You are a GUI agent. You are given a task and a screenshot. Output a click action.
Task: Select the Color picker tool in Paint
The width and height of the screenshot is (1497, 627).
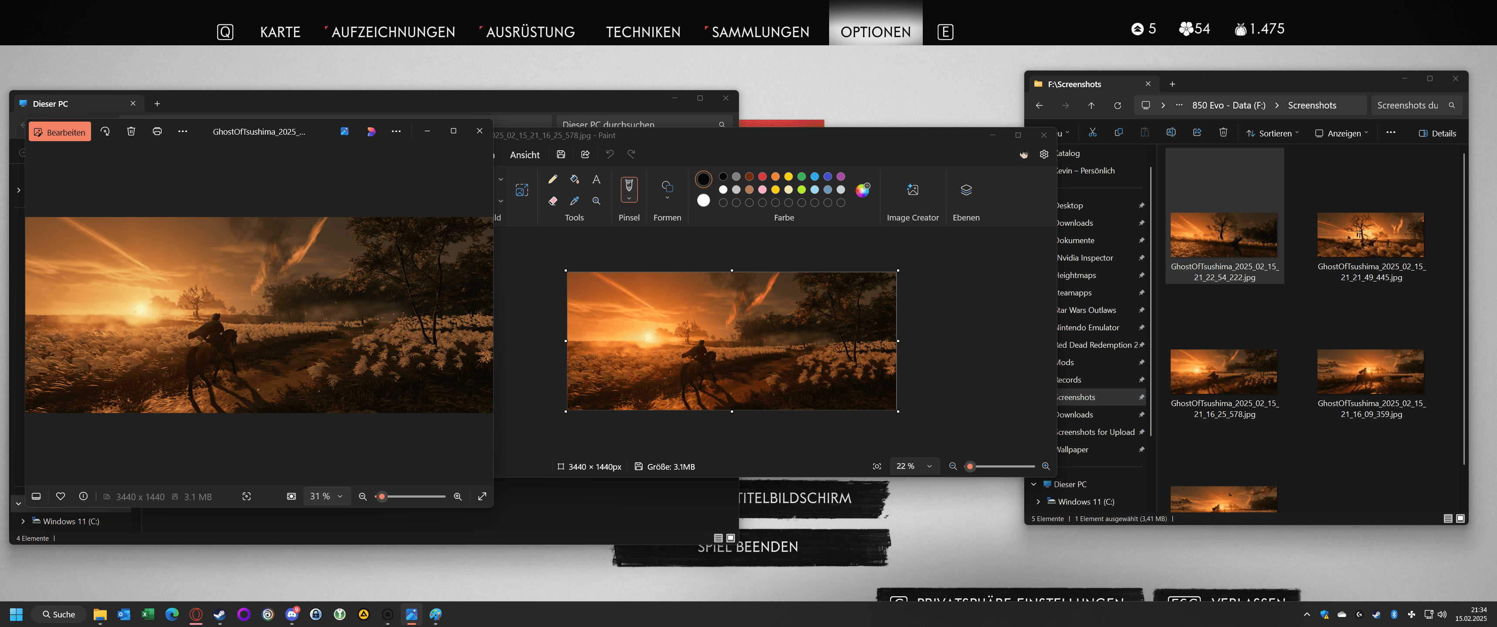575,200
